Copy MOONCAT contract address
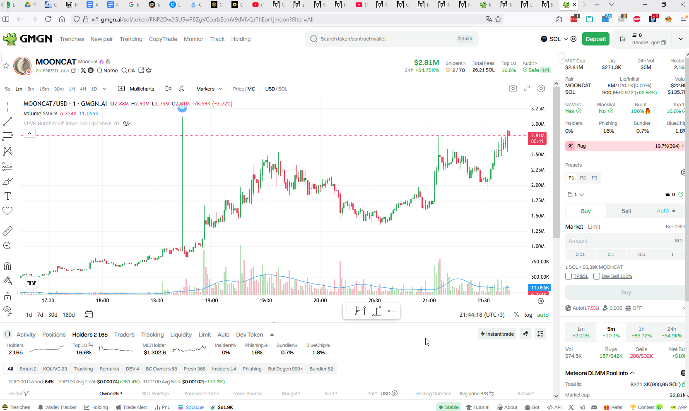This screenshot has width=689, height=411. 74,71
